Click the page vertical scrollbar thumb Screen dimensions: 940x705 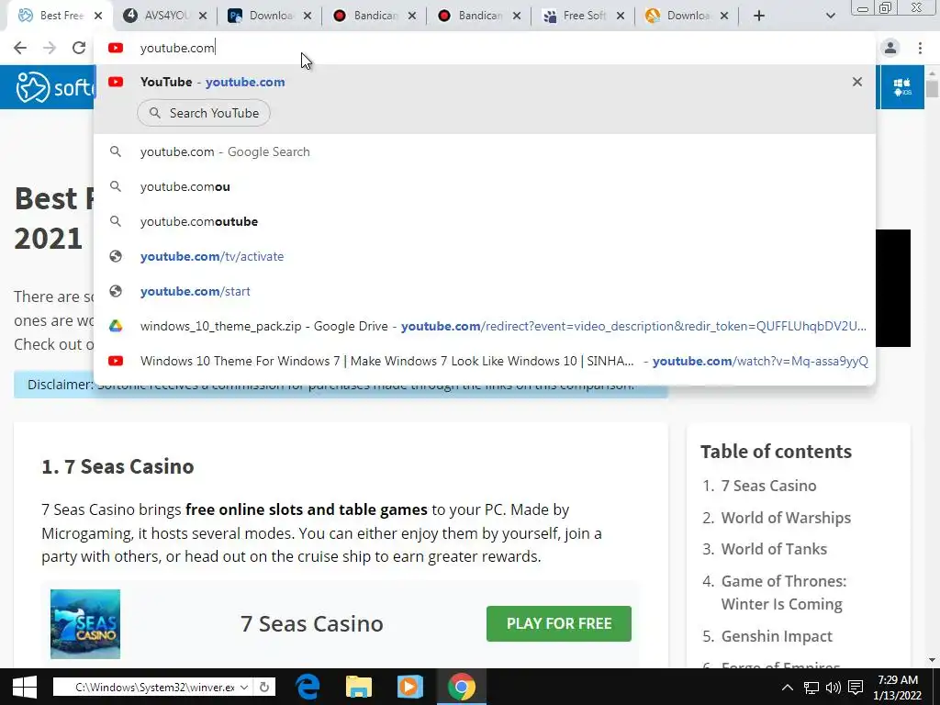pos(932,88)
